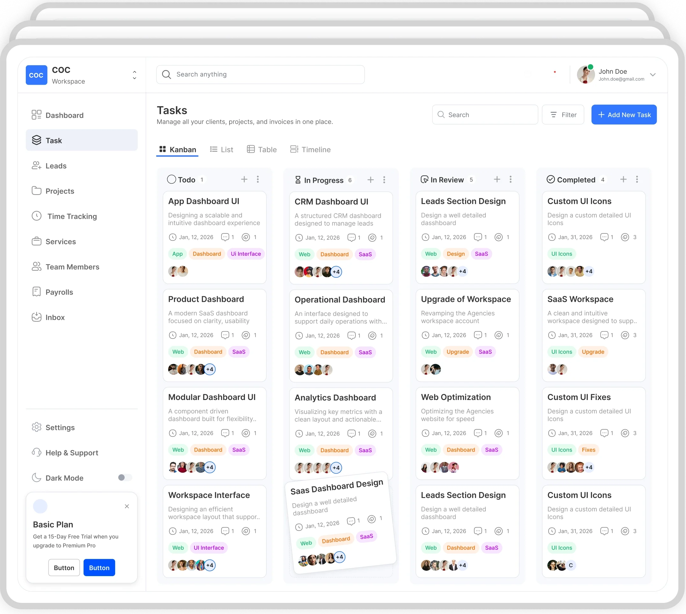This screenshot has width=686, height=614.
Task: Expand the COC Workspace switcher
Action: click(135, 75)
